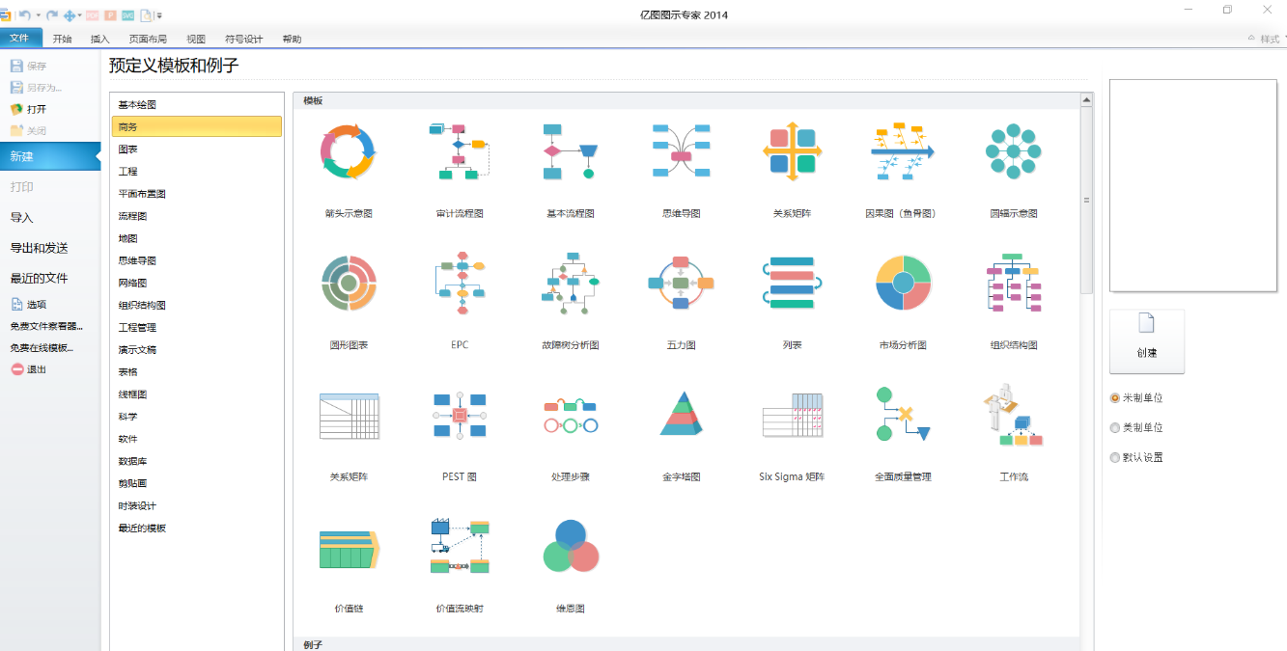
Task: Open the 工作流 template
Action: coord(1013,415)
